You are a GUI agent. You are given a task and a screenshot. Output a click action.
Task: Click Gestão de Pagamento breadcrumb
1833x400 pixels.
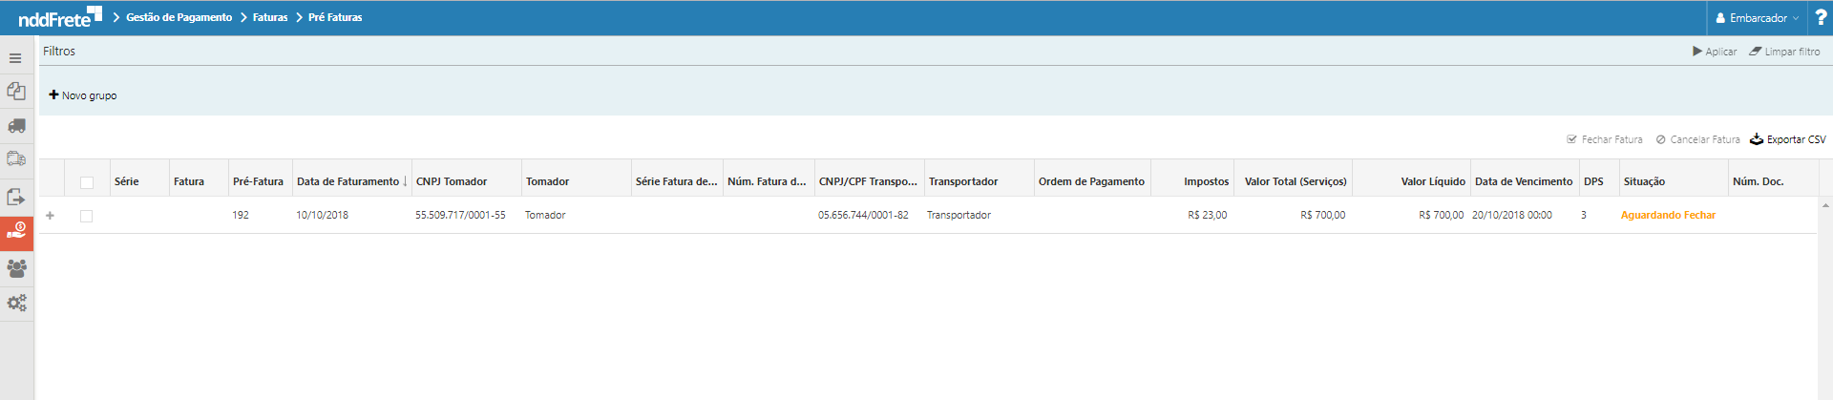[x=179, y=17]
